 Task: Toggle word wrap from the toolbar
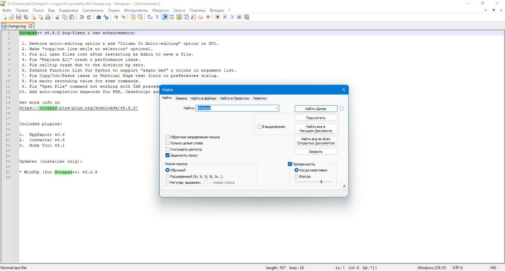pos(150,17)
